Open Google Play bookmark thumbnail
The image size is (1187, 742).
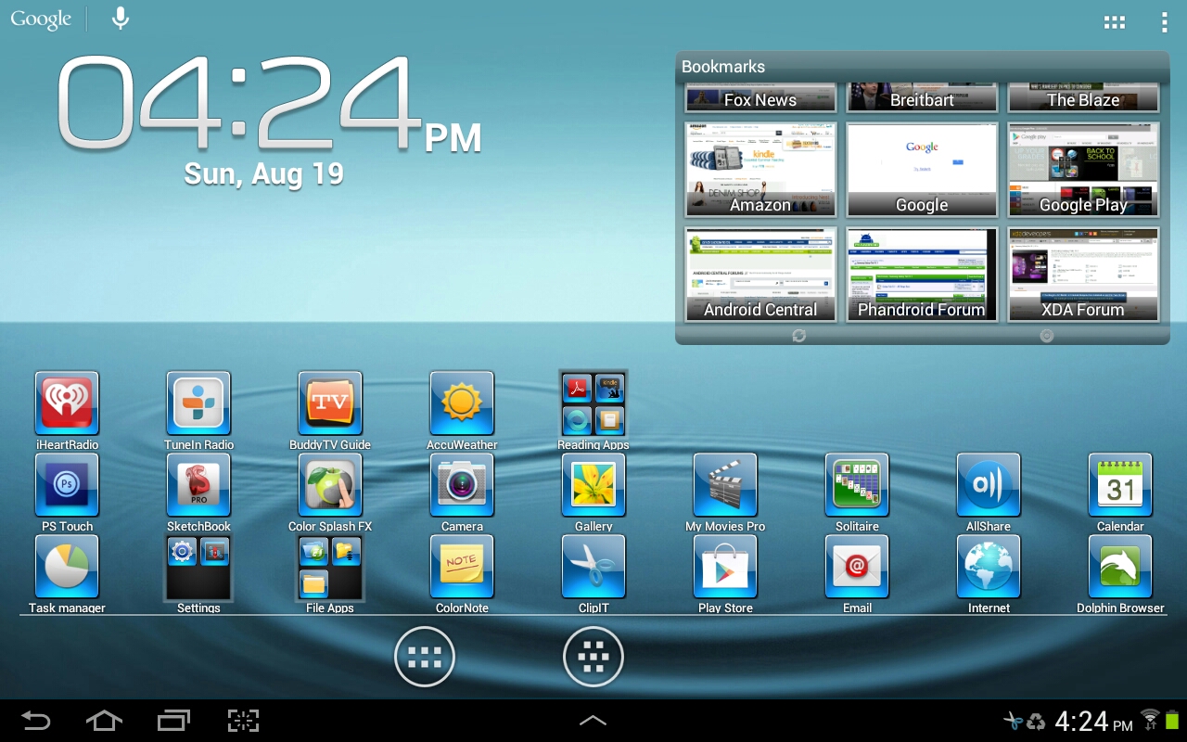[x=1083, y=170]
